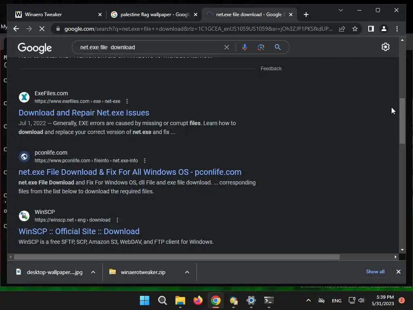
Task: Click inside the Google search field
Action: coord(150,47)
